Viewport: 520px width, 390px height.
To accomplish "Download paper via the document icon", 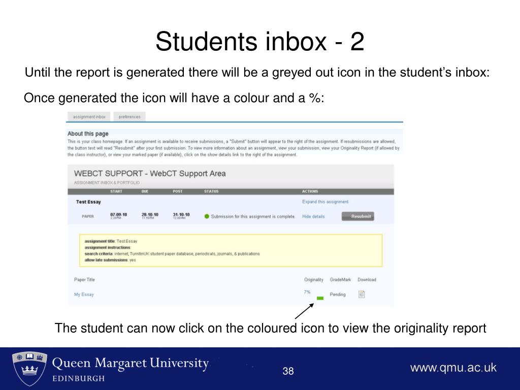I will (362, 294).
